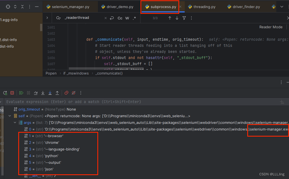Resume the paused program execution
The height and width of the screenshot is (179, 289).
point(21,93)
